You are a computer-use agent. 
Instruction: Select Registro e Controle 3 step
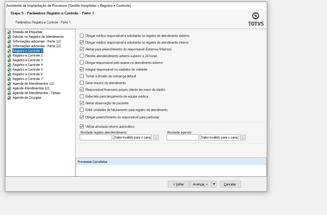tap(28, 60)
